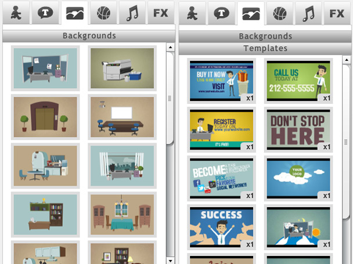353x264 pixels.
Task: Switch to the FX tab in the left panel
Action: click(x=161, y=13)
